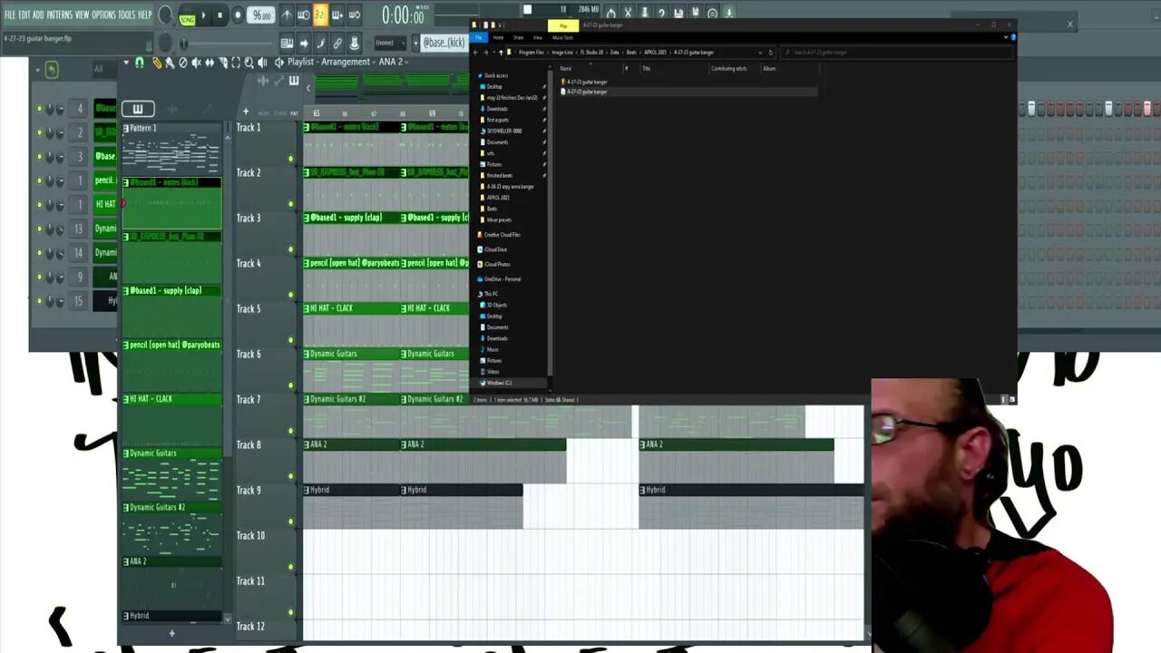Toggle channel rack HI HAT channel mute LED
The width and height of the screenshot is (1161, 653).
(39, 205)
